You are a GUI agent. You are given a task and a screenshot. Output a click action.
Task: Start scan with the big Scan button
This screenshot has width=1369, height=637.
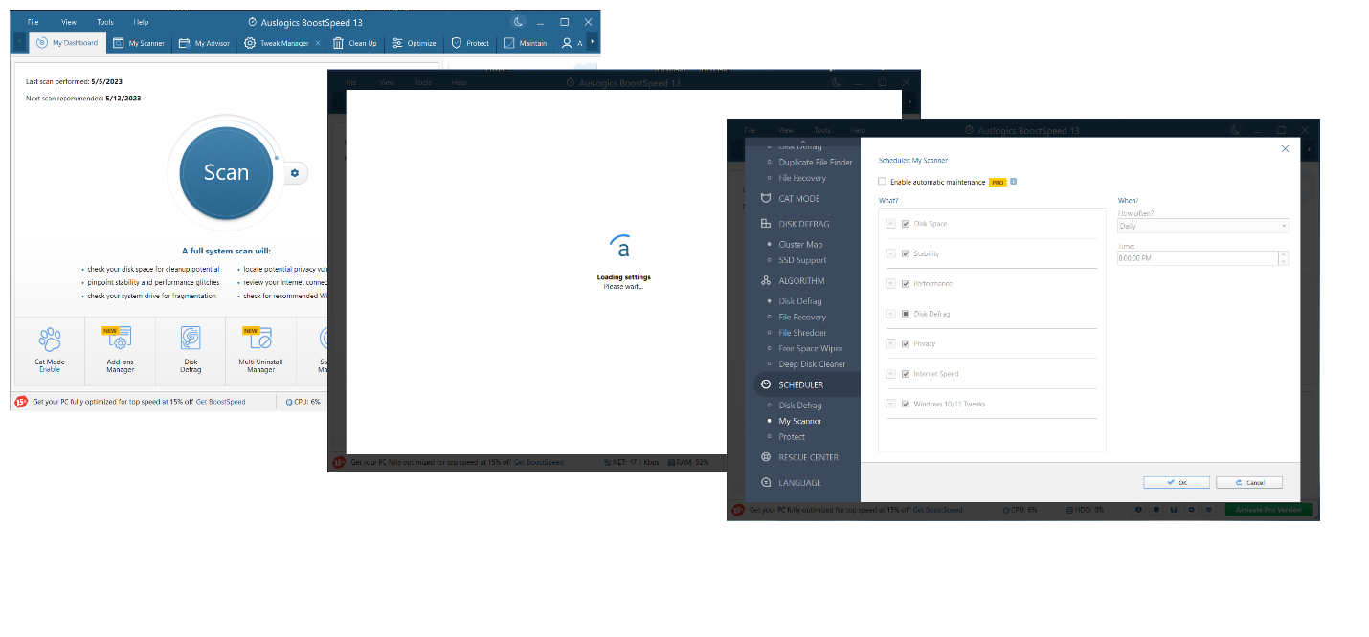click(227, 173)
